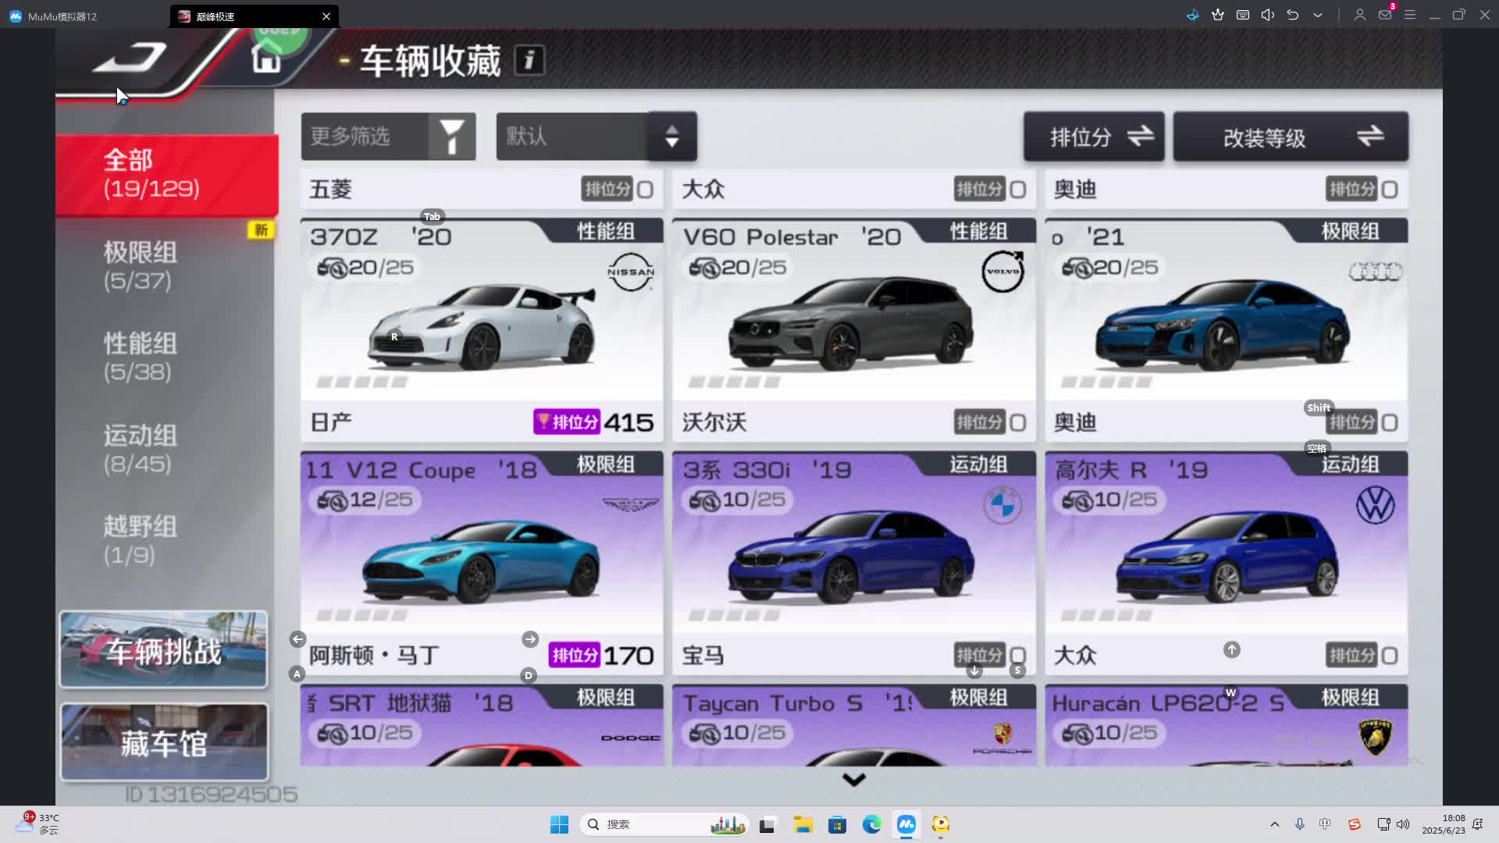The height and width of the screenshot is (843, 1499).
Task: Open MuMu emulator icon in taskbar
Action: click(906, 824)
